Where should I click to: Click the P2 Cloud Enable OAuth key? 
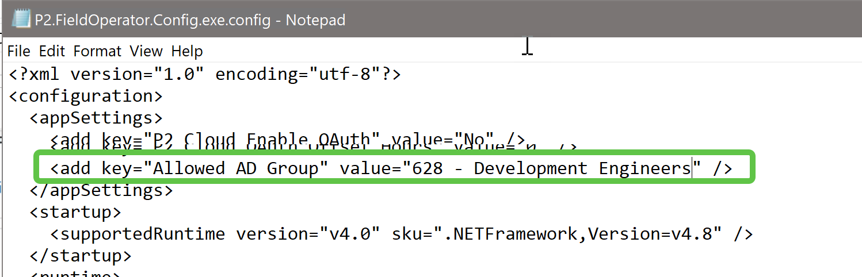point(262,139)
